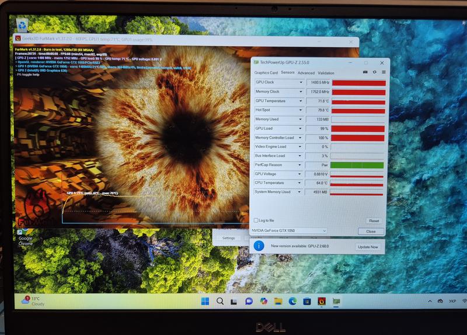Open the PerfCap Reason sensor dropdown

click(301, 165)
